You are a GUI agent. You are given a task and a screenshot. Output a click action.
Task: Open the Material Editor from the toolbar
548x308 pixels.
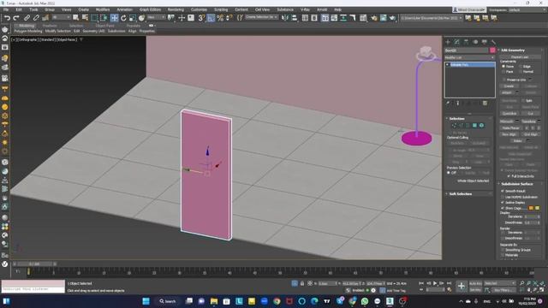coord(363,18)
